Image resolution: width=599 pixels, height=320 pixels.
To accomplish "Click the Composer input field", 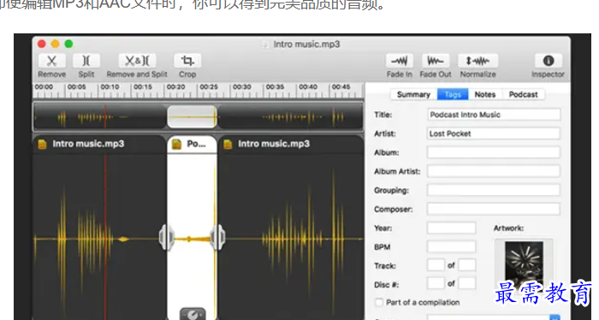I will tap(494, 209).
